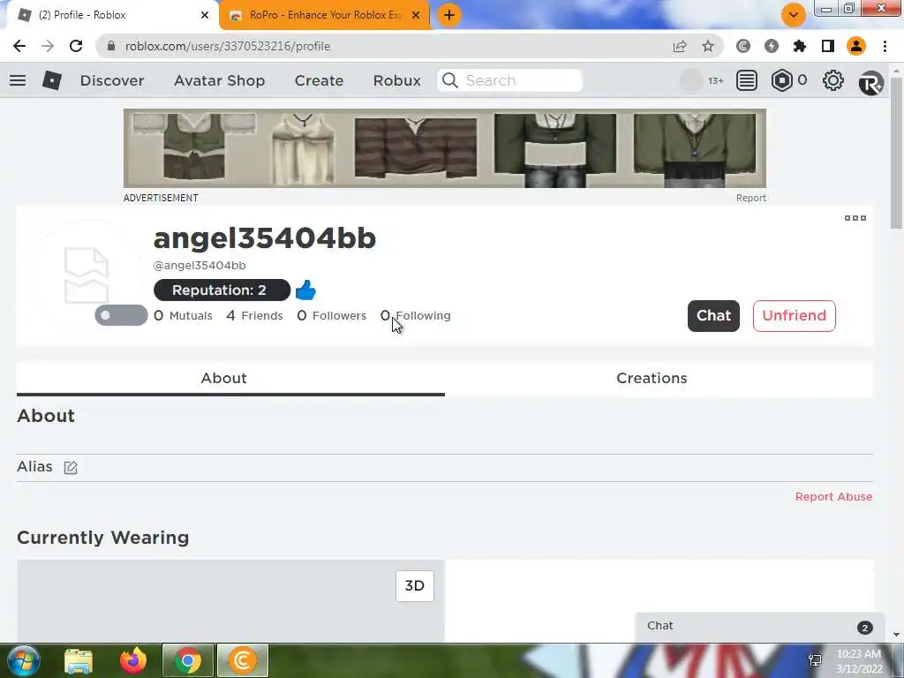The image size is (904, 678).
Task: Click the site padlock icon
Action: [x=111, y=46]
